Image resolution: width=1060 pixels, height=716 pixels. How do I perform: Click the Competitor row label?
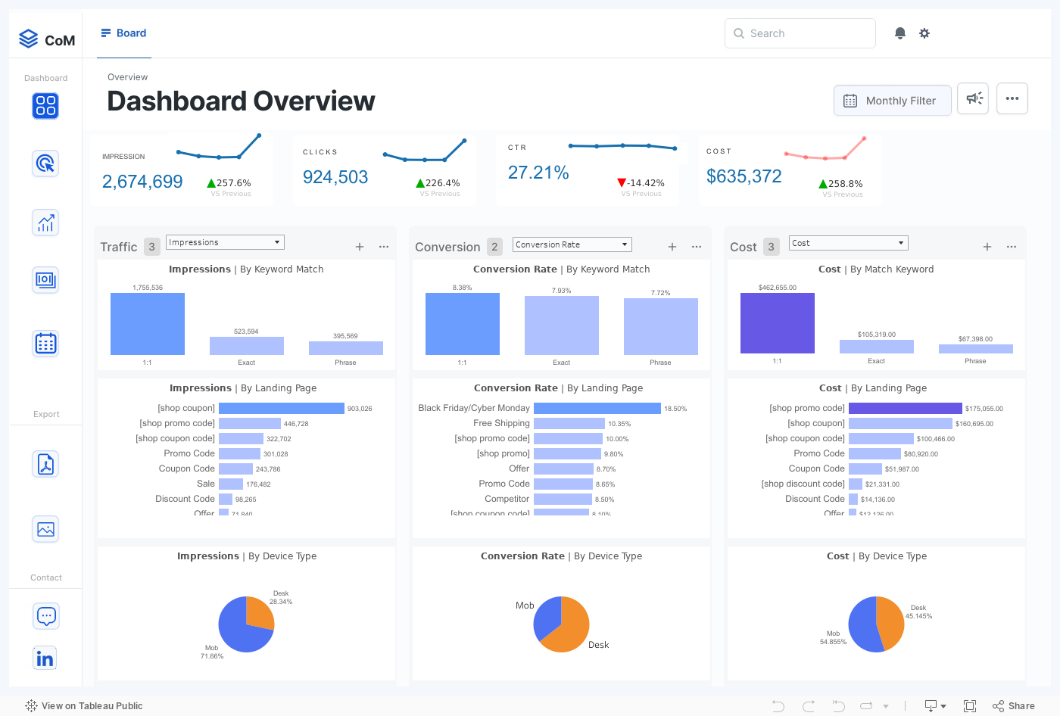coord(507,499)
